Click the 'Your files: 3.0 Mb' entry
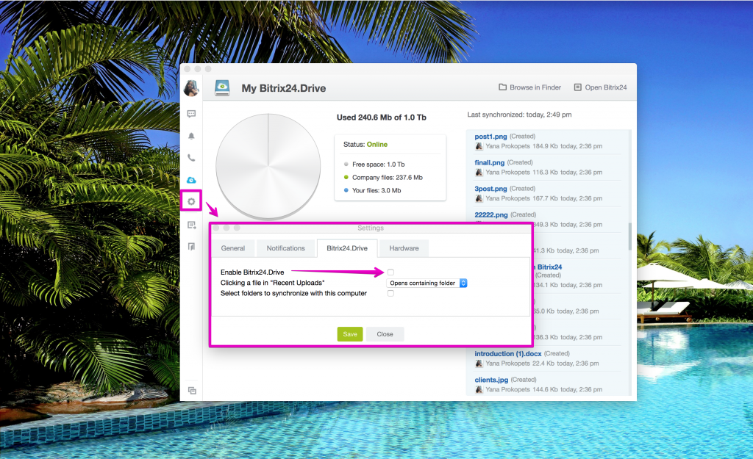Image resolution: width=753 pixels, height=459 pixels. pos(376,190)
